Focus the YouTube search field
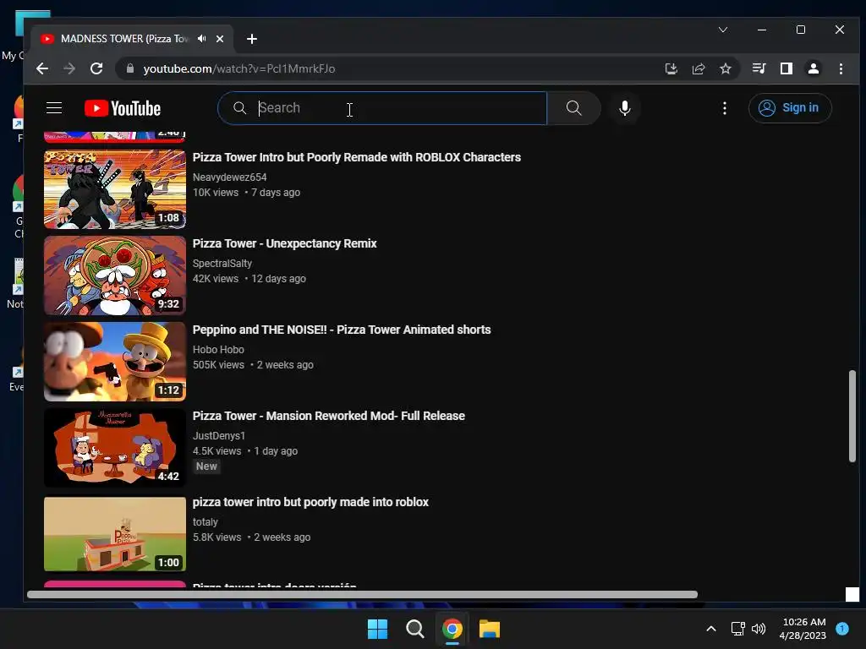 click(x=382, y=108)
